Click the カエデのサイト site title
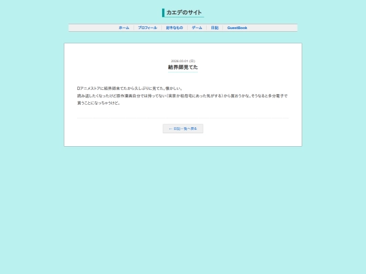 coord(184,13)
